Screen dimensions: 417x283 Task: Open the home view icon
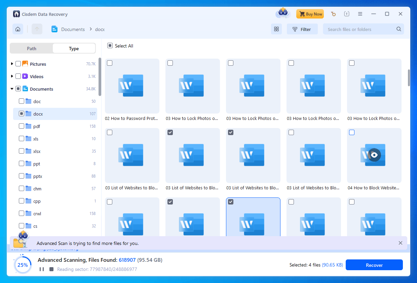click(x=17, y=29)
